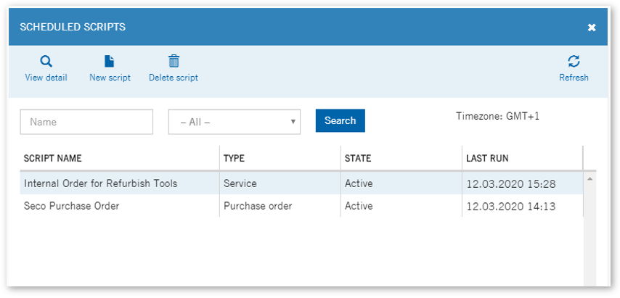Select the Seco Purchase Order row

coord(302,206)
